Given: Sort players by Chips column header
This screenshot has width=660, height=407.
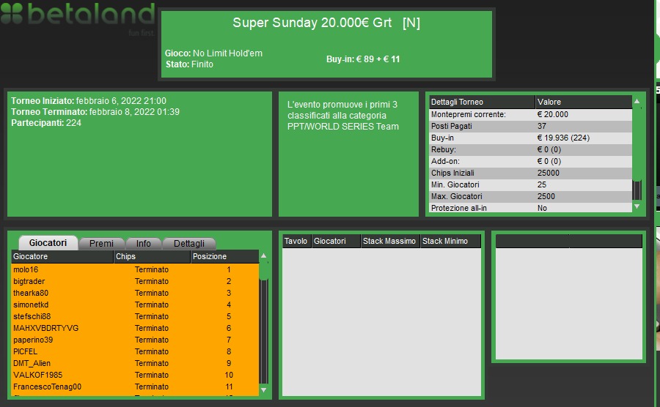Looking at the screenshot, I should click(152, 256).
